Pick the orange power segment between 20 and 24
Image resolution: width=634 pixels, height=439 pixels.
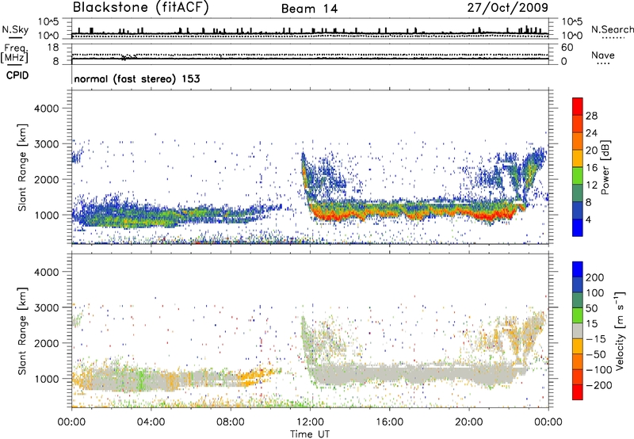[x=578, y=141]
